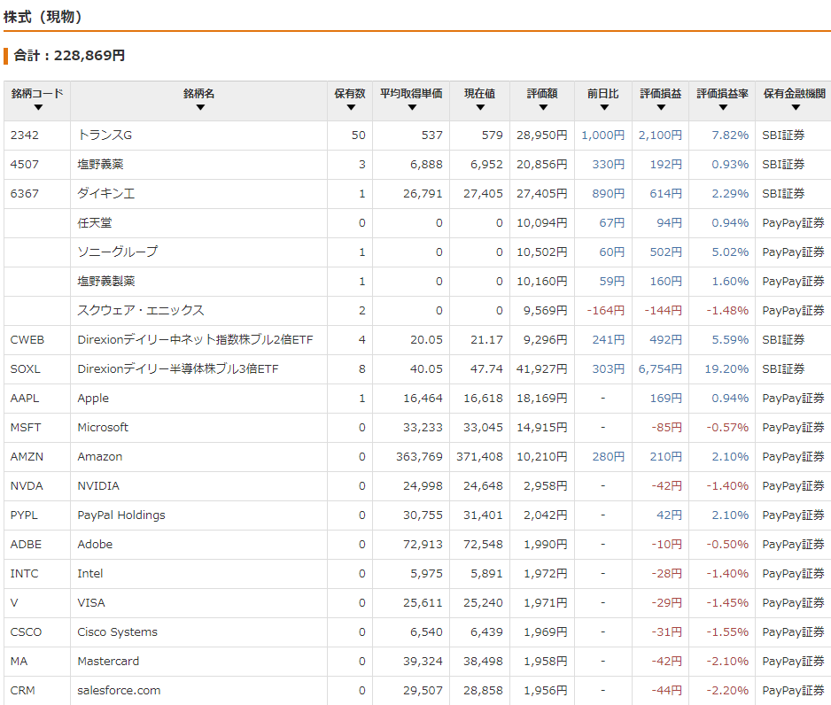Sort by 保有金融機関 column arrow
The width and height of the screenshot is (831, 705).
coord(795,107)
